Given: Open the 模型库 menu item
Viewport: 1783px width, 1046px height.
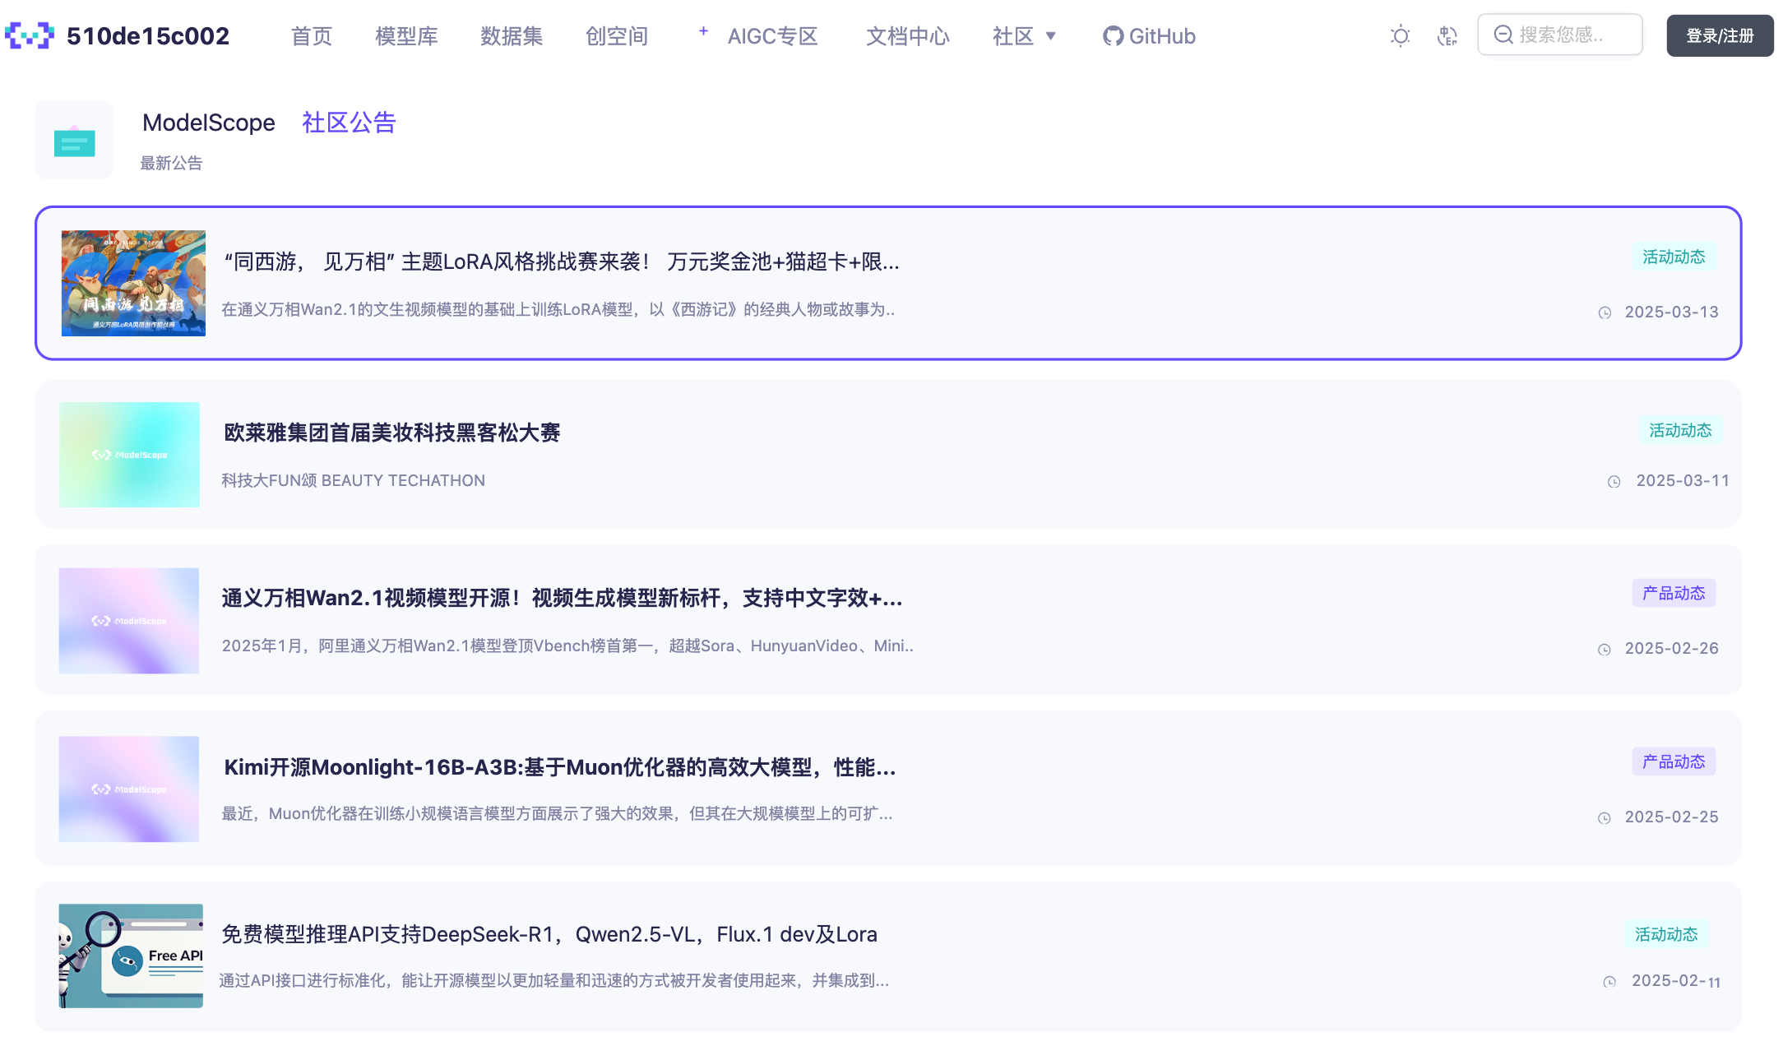Looking at the screenshot, I should 406,36.
